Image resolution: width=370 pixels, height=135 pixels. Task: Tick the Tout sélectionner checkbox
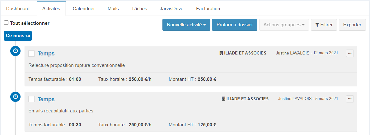[x=6, y=23]
